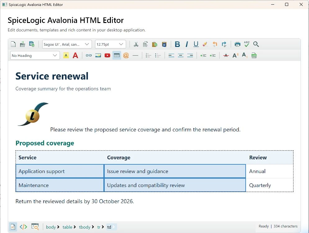309x233 pixels.
Task: Decrease indent (outdent)
Action: click(x=203, y=56)
